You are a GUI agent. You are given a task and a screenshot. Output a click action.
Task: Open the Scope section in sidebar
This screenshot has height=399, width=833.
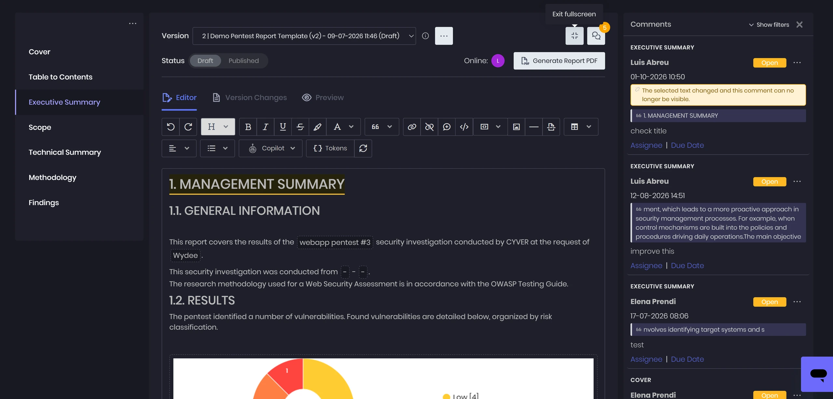(x=79, y=127)
